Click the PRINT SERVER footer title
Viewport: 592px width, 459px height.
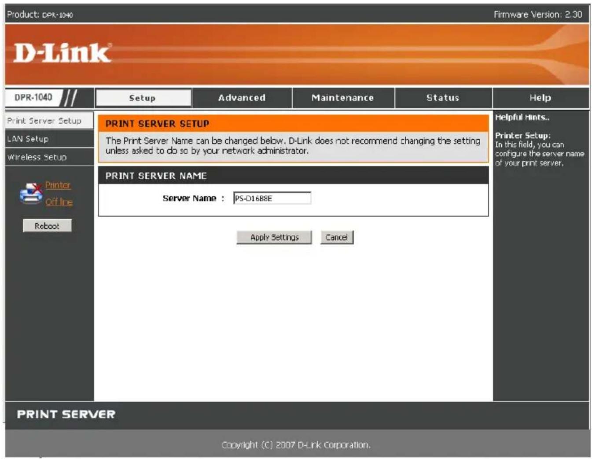[x=66, y=414]
